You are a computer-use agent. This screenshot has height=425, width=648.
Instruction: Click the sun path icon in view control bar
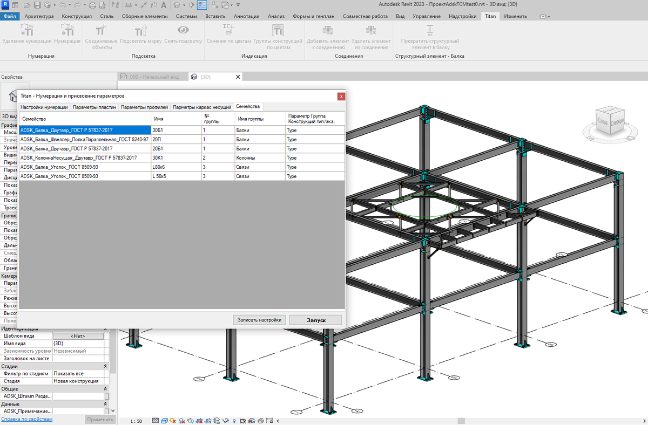pyautogui.click(x=173, y=421)
